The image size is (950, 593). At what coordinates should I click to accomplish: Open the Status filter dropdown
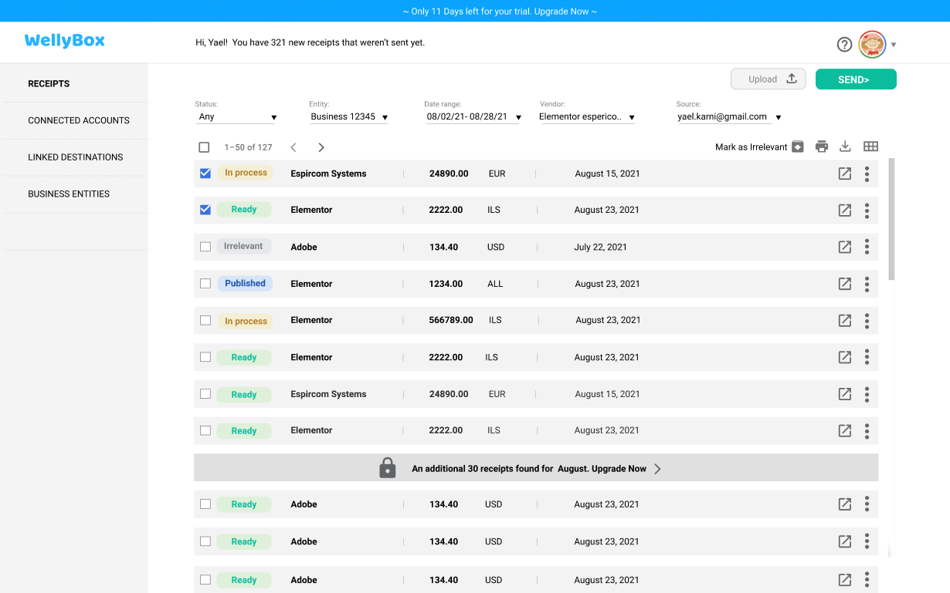tap(236, 117)
